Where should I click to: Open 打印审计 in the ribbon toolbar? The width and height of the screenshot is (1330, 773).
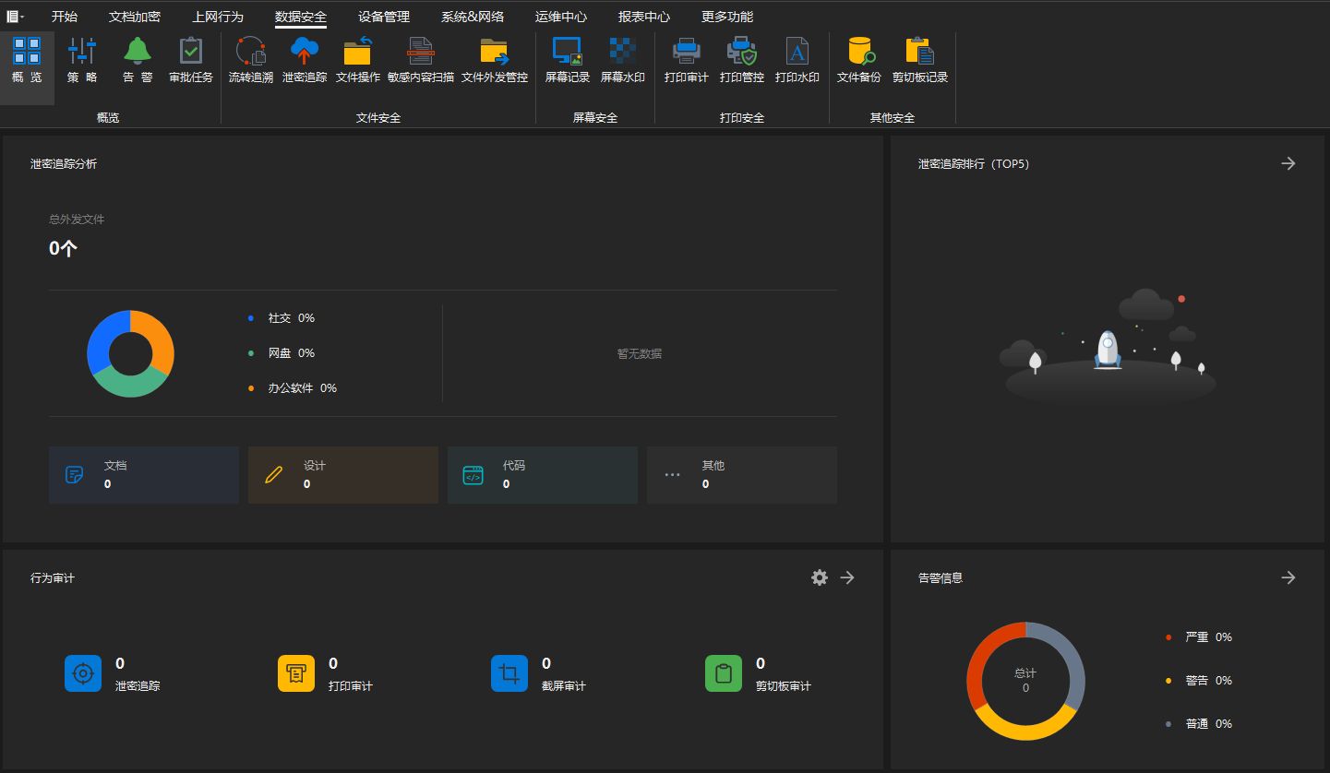coord(687,61)
